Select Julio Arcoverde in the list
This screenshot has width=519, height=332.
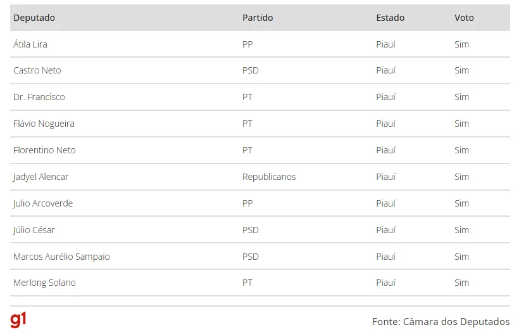click(43, 203)
